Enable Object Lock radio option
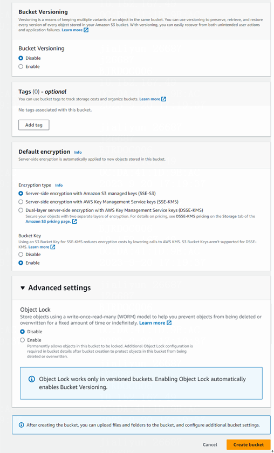This screenshot has height=453, width=274. click(x=22, y=340)
